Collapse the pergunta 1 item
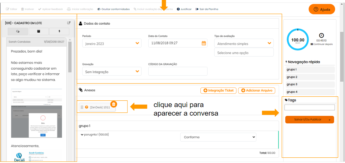This screenshot has height=163, width=345. pos(82,134)
